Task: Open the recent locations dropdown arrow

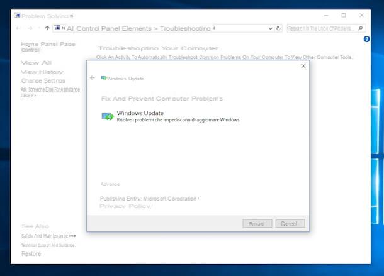Action: tap(39, 28)
